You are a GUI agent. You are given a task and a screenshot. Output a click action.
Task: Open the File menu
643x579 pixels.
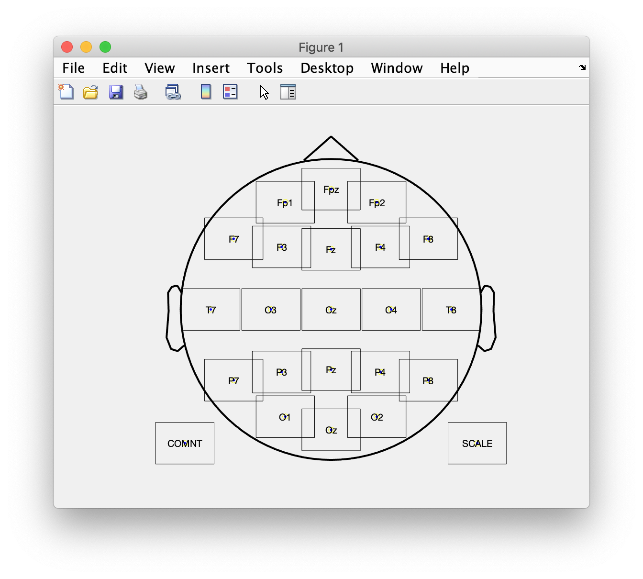(x=74, y=68)
